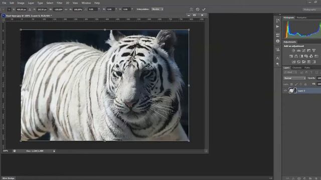321x180 pixels.
Task: Select the Histogram tab
Action: [289, 18]
